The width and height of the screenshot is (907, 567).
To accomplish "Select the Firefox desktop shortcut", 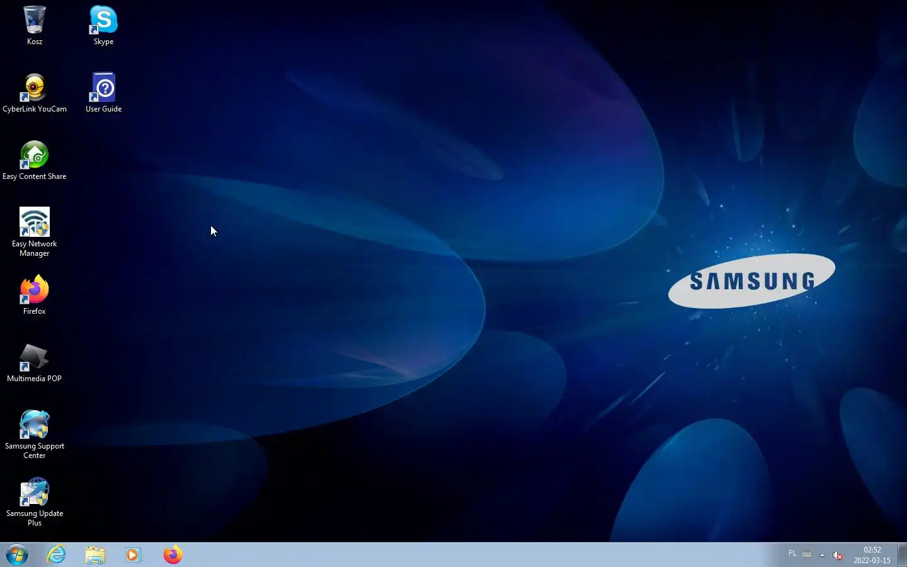I will click(35, 295).
